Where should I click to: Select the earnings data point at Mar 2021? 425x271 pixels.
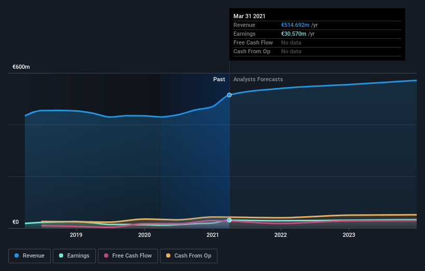coord(229,220)
